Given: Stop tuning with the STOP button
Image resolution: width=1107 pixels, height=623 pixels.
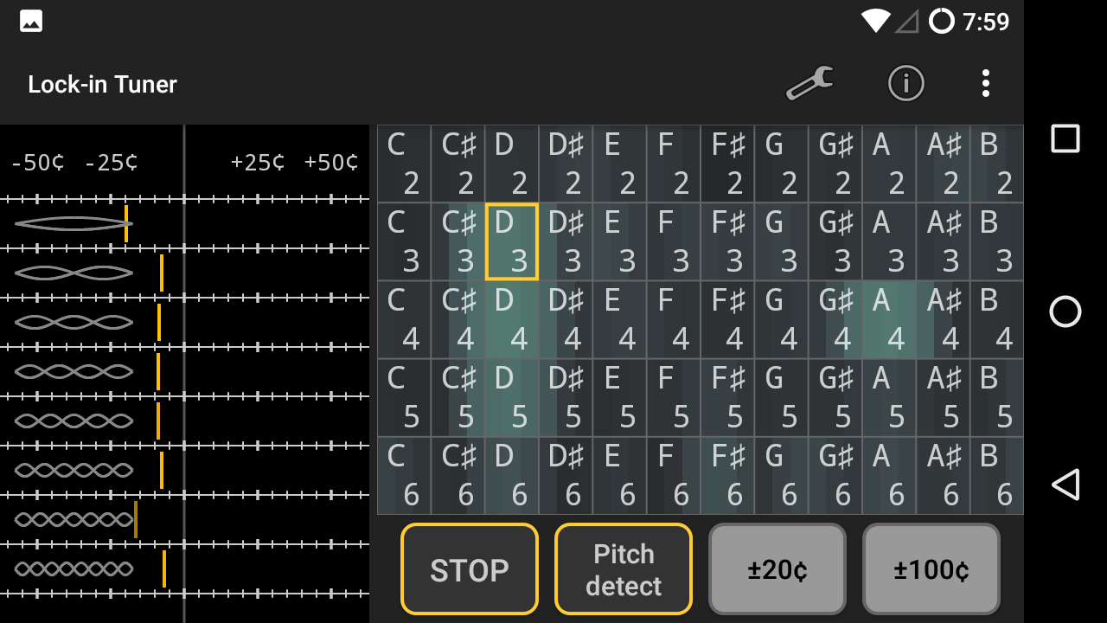Looking at the screenshot, I should [470, 569].
